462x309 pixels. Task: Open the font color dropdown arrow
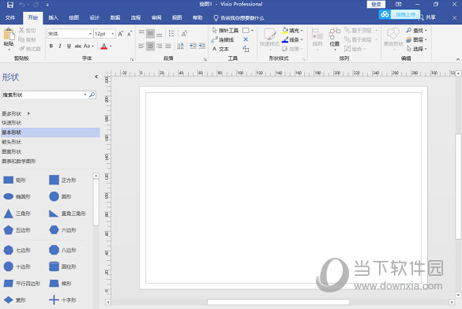coord(111,47)
